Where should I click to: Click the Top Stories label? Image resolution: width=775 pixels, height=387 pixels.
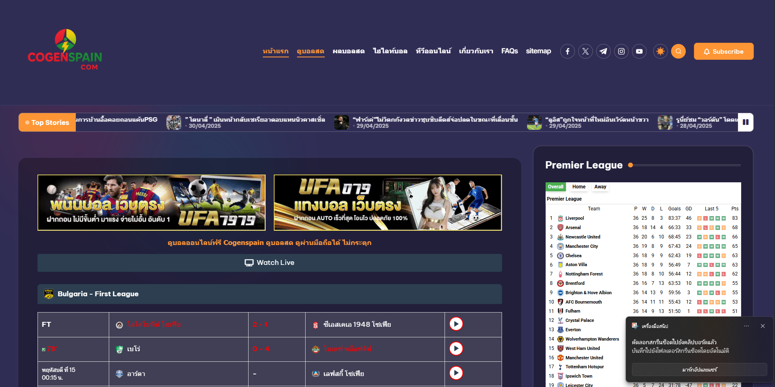click(x=47, y=122)
